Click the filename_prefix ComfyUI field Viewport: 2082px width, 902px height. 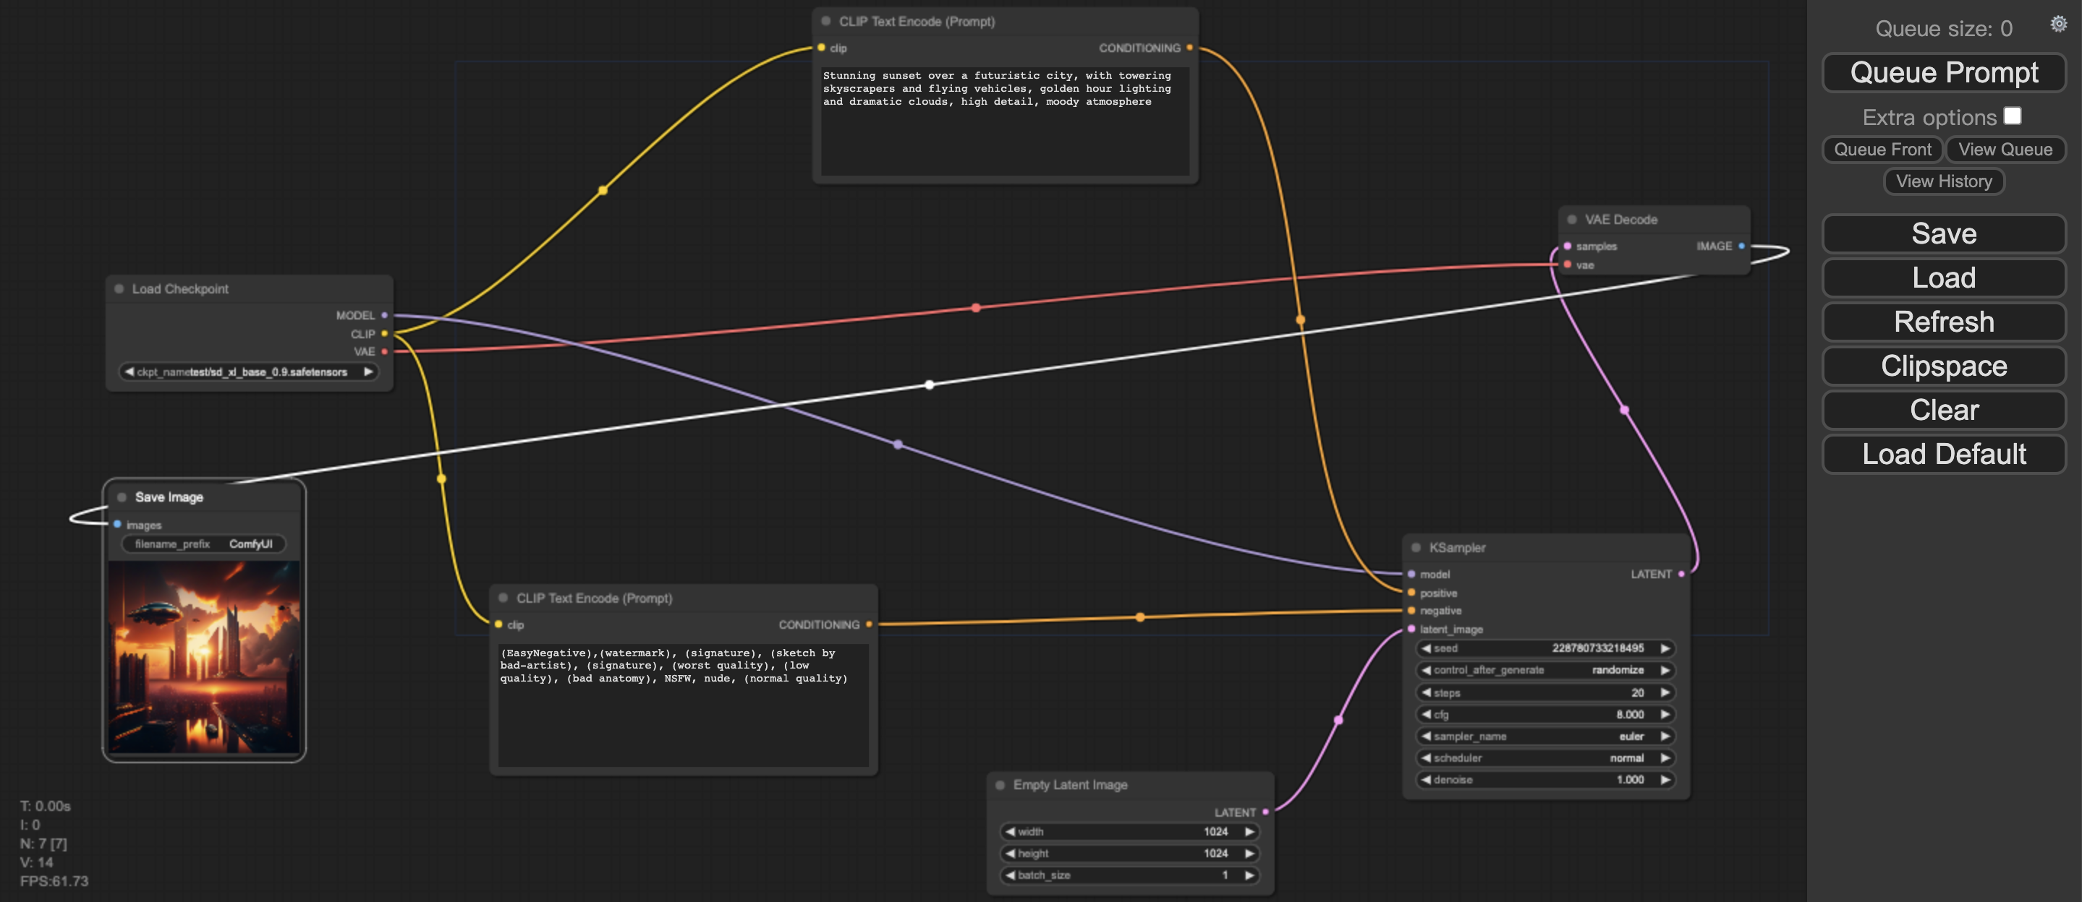[x=204, y=544]
